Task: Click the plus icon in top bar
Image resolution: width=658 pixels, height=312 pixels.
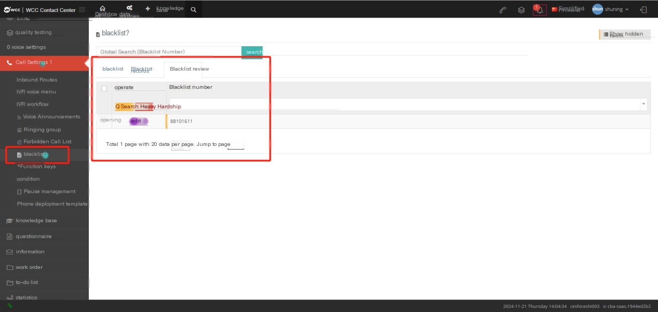Action: coord(147,9)
